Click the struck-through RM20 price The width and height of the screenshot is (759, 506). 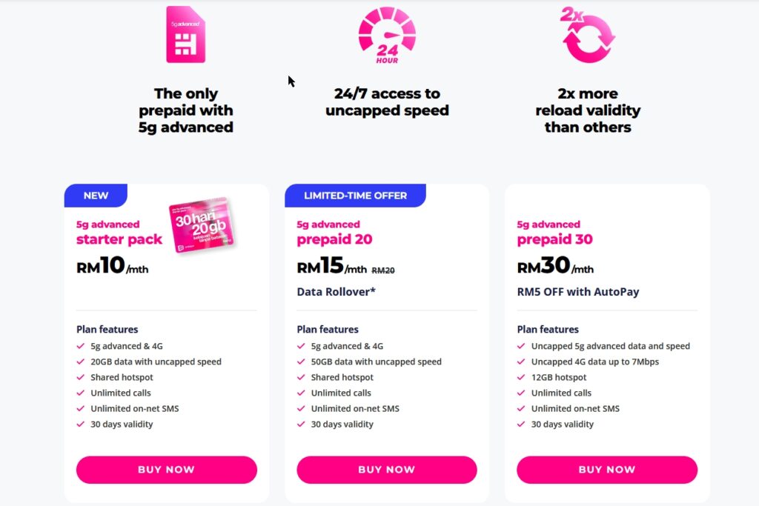(382, 270)
